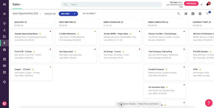Click '795 days left' trial notice

[x=175, y=4]
